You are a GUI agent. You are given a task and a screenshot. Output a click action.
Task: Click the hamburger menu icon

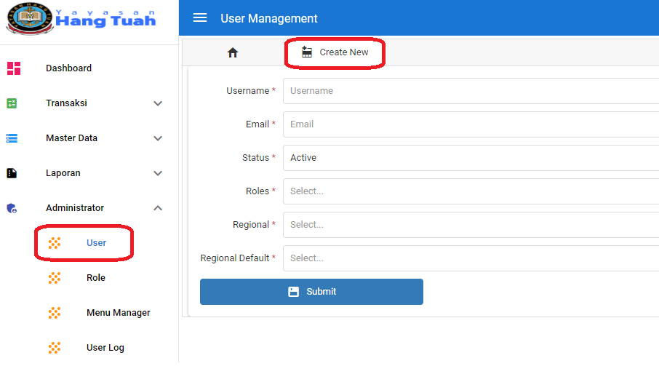coord(200,18)
